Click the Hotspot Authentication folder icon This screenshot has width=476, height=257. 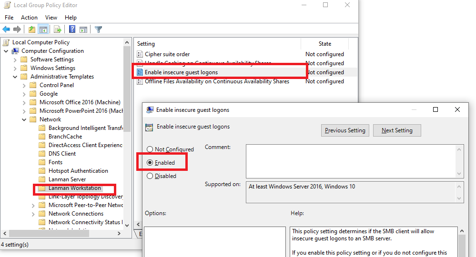point(42,171)
